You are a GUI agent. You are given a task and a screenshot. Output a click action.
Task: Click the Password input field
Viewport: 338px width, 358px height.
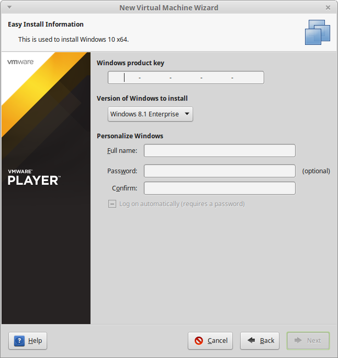[220, 171]
